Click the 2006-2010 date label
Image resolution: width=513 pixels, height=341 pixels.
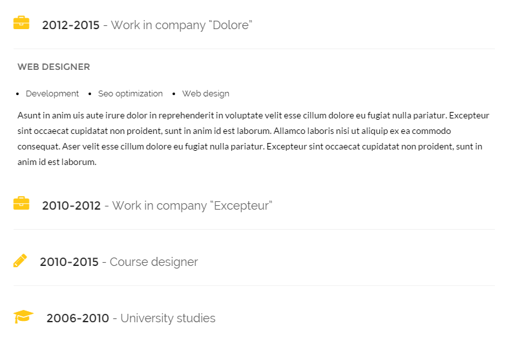[78, 318]
